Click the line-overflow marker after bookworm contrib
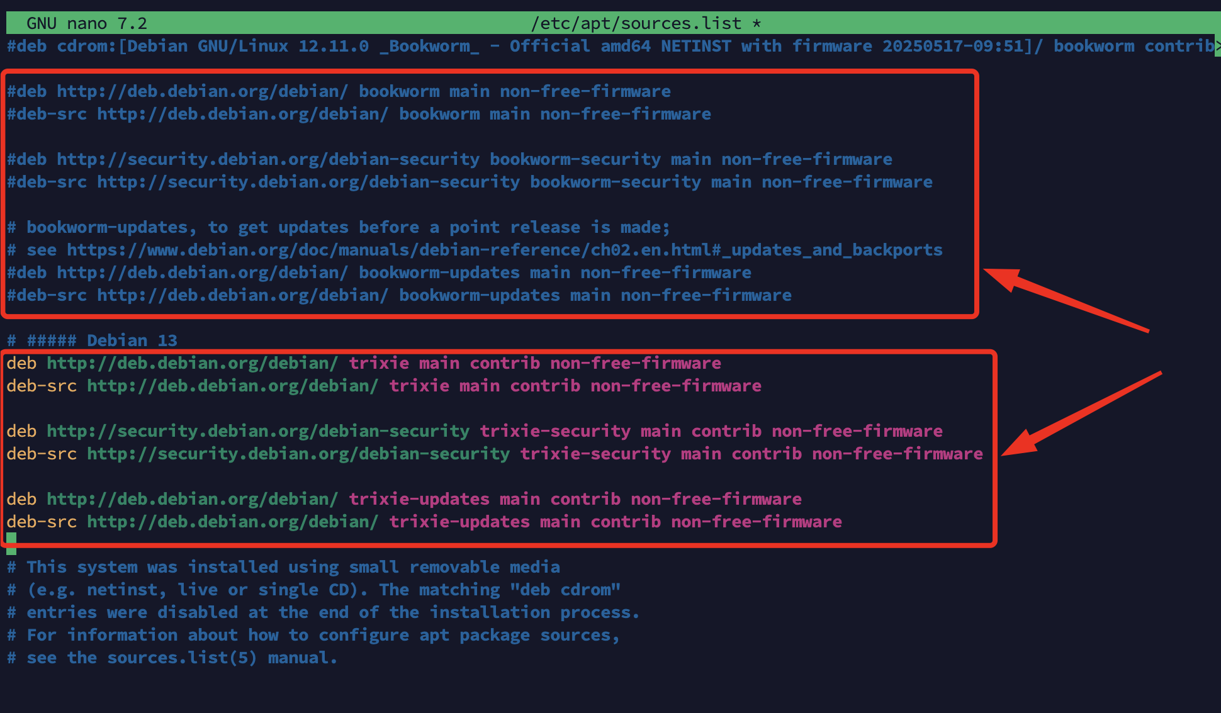Viewport: 1221px width, 713px height. (1218, 46)
